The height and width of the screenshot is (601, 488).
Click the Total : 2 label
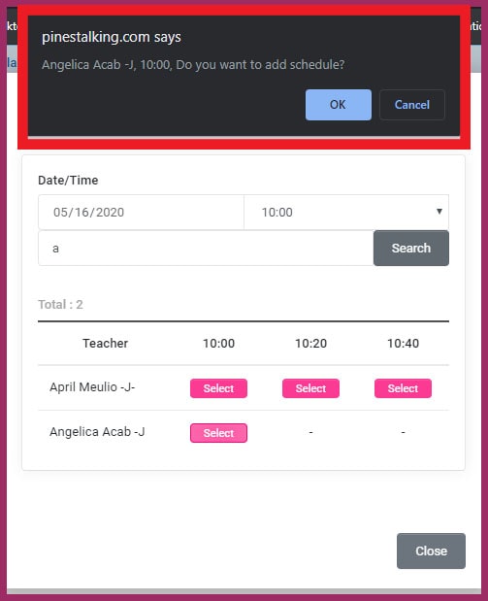tap(60, 304)
